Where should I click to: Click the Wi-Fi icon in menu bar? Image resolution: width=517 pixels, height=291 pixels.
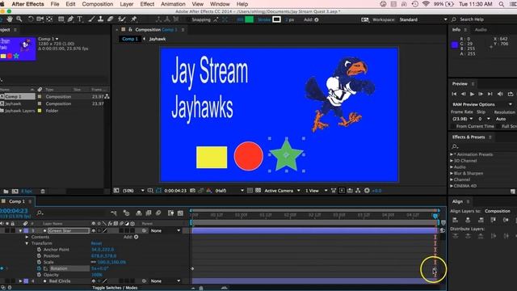(426, 4)
